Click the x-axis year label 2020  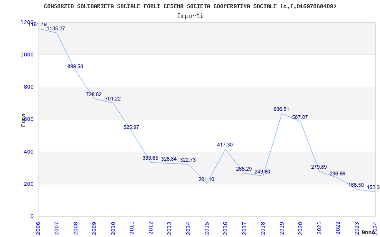(301, 228)
